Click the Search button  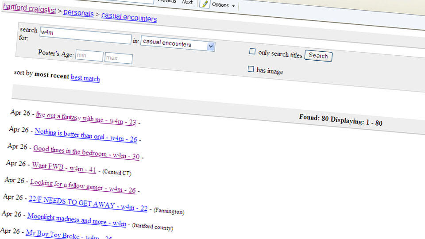tap(318, 56)
